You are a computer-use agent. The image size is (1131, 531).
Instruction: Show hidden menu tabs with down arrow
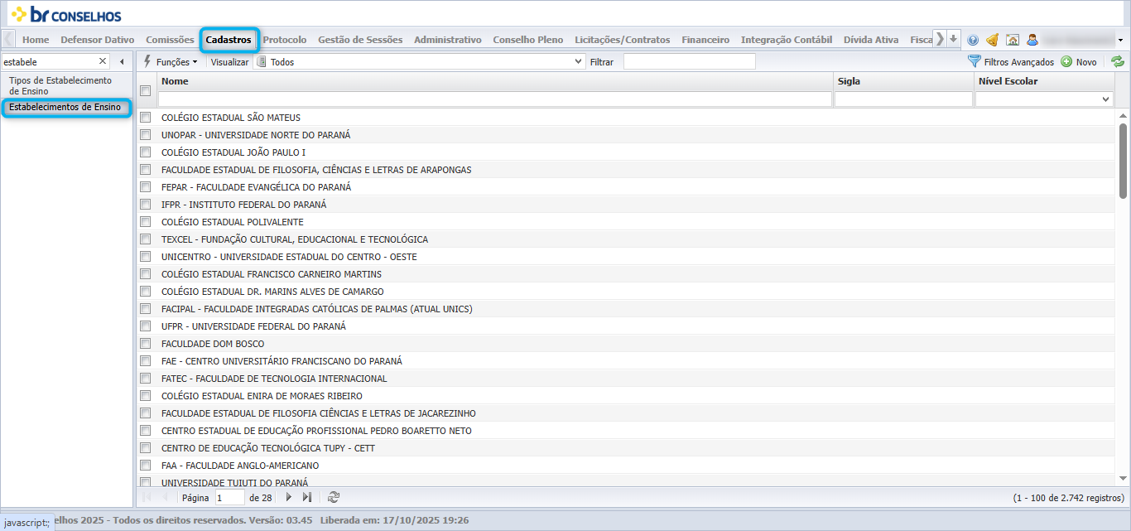tap(953, 39)
